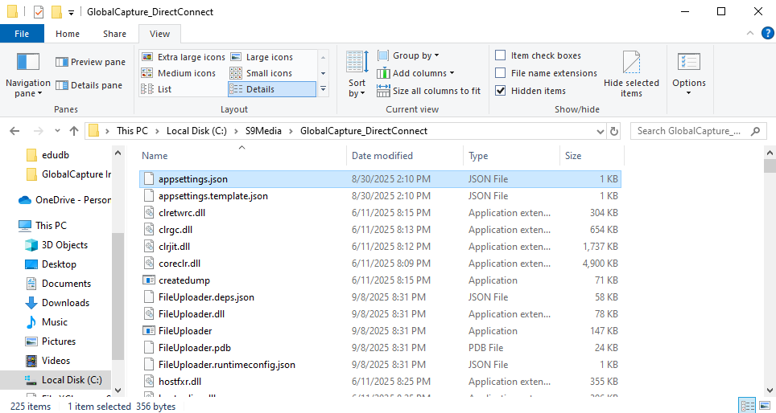Open the Options icon in ribbon
This screenshot has width=776, height=413.
688,63
